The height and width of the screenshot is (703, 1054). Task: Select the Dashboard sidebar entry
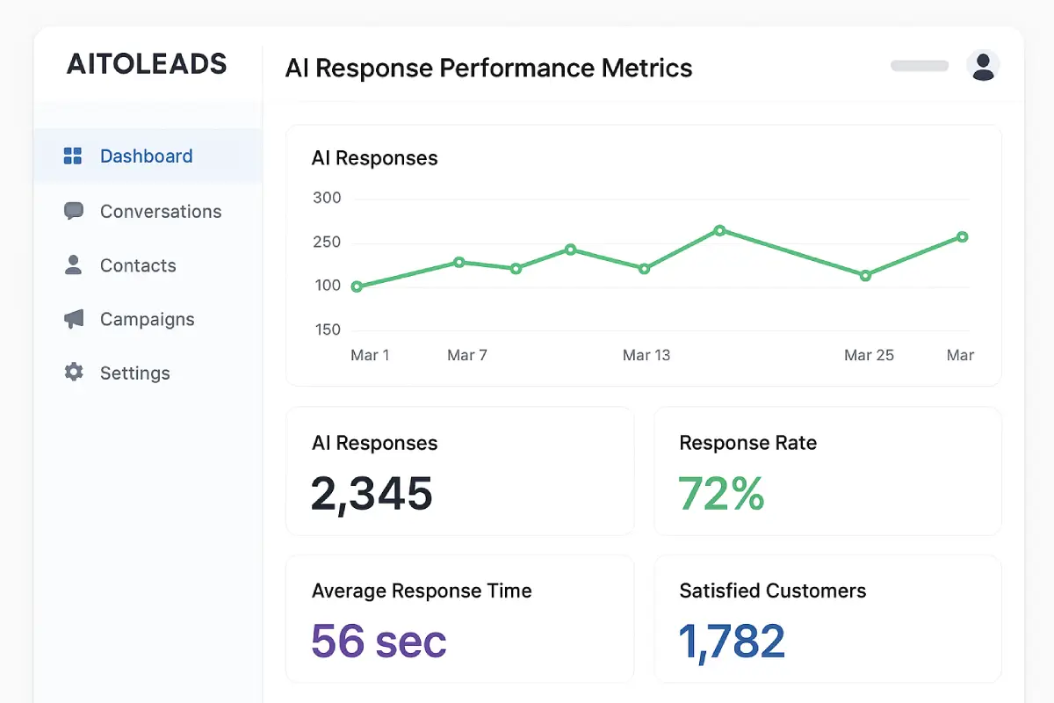coord(146,156)
